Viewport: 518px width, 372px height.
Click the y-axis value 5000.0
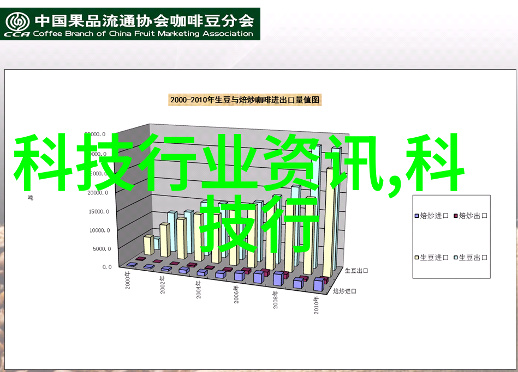pos(102,249)
